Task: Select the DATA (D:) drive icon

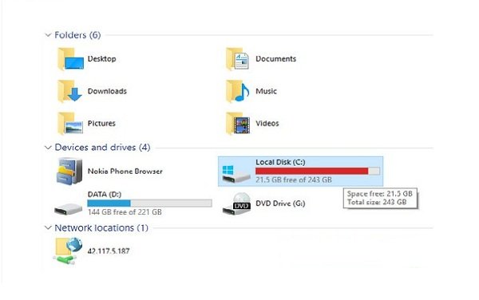Action: click(x=69, y=208)
